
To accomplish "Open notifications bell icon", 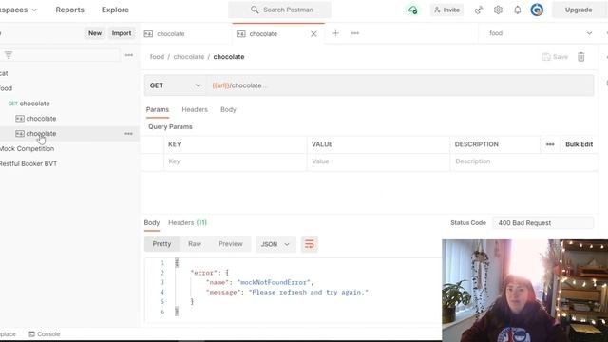I will 517,10.
